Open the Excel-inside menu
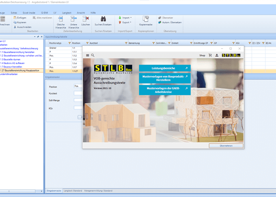This screenshot has height=197, width=276. [29, 13]
